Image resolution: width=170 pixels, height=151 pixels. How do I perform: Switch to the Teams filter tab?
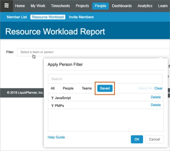(87, 88)
